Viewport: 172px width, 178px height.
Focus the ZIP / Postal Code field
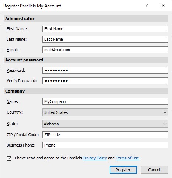pos(105,135)
